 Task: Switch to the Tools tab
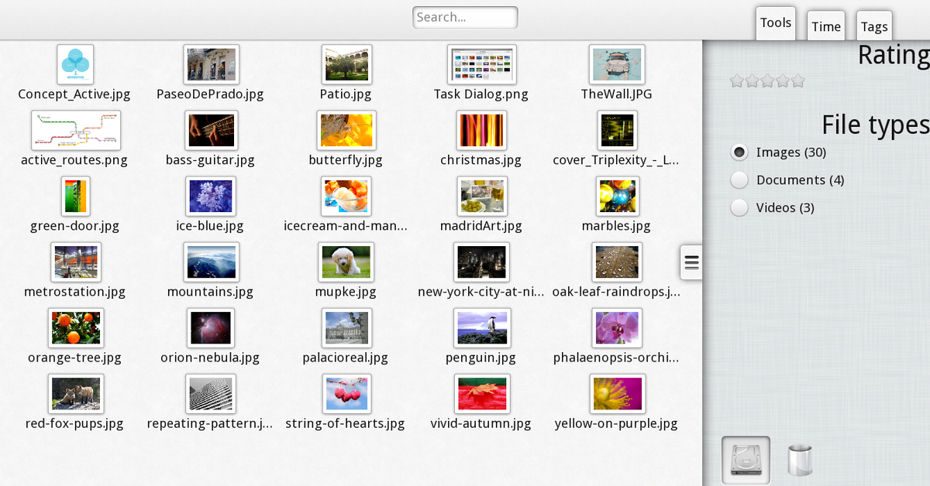pos(775,23)
